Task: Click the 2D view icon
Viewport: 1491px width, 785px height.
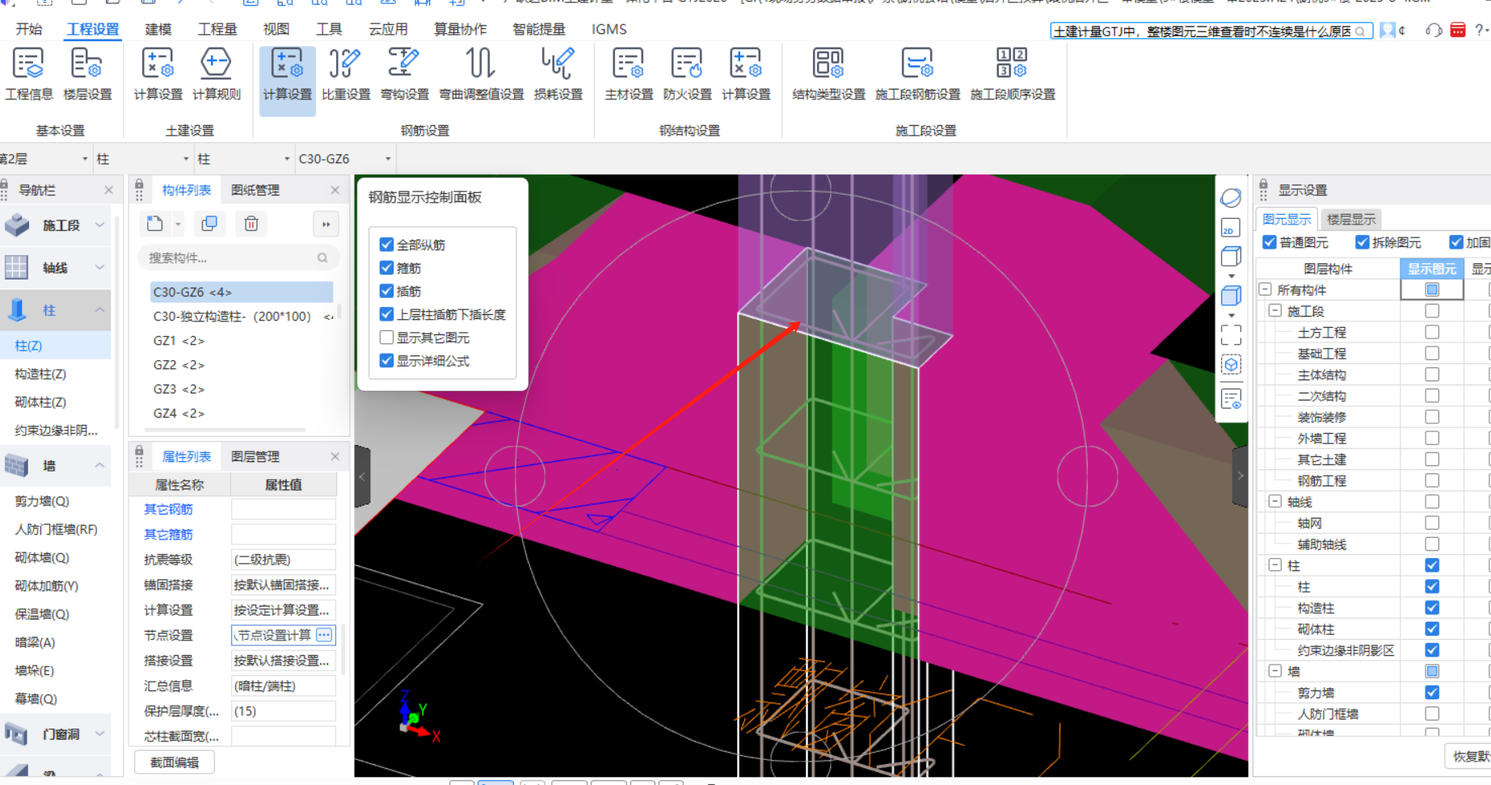Action: (1231, 229)
